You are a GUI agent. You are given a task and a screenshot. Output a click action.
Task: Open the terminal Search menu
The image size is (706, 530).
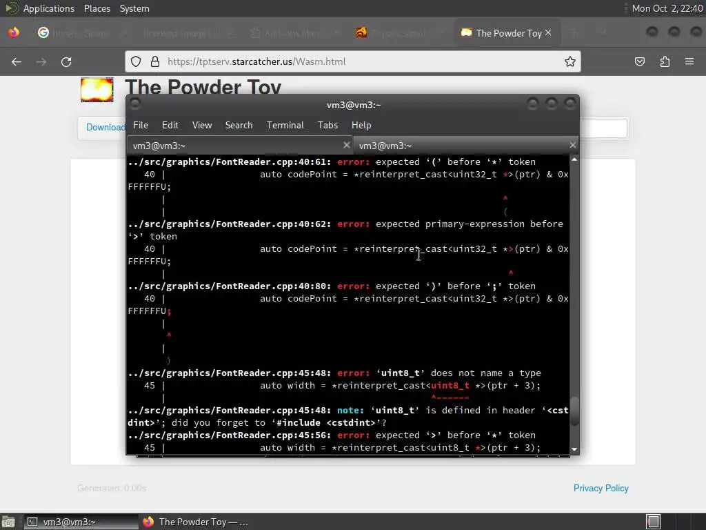click(239, 126)
